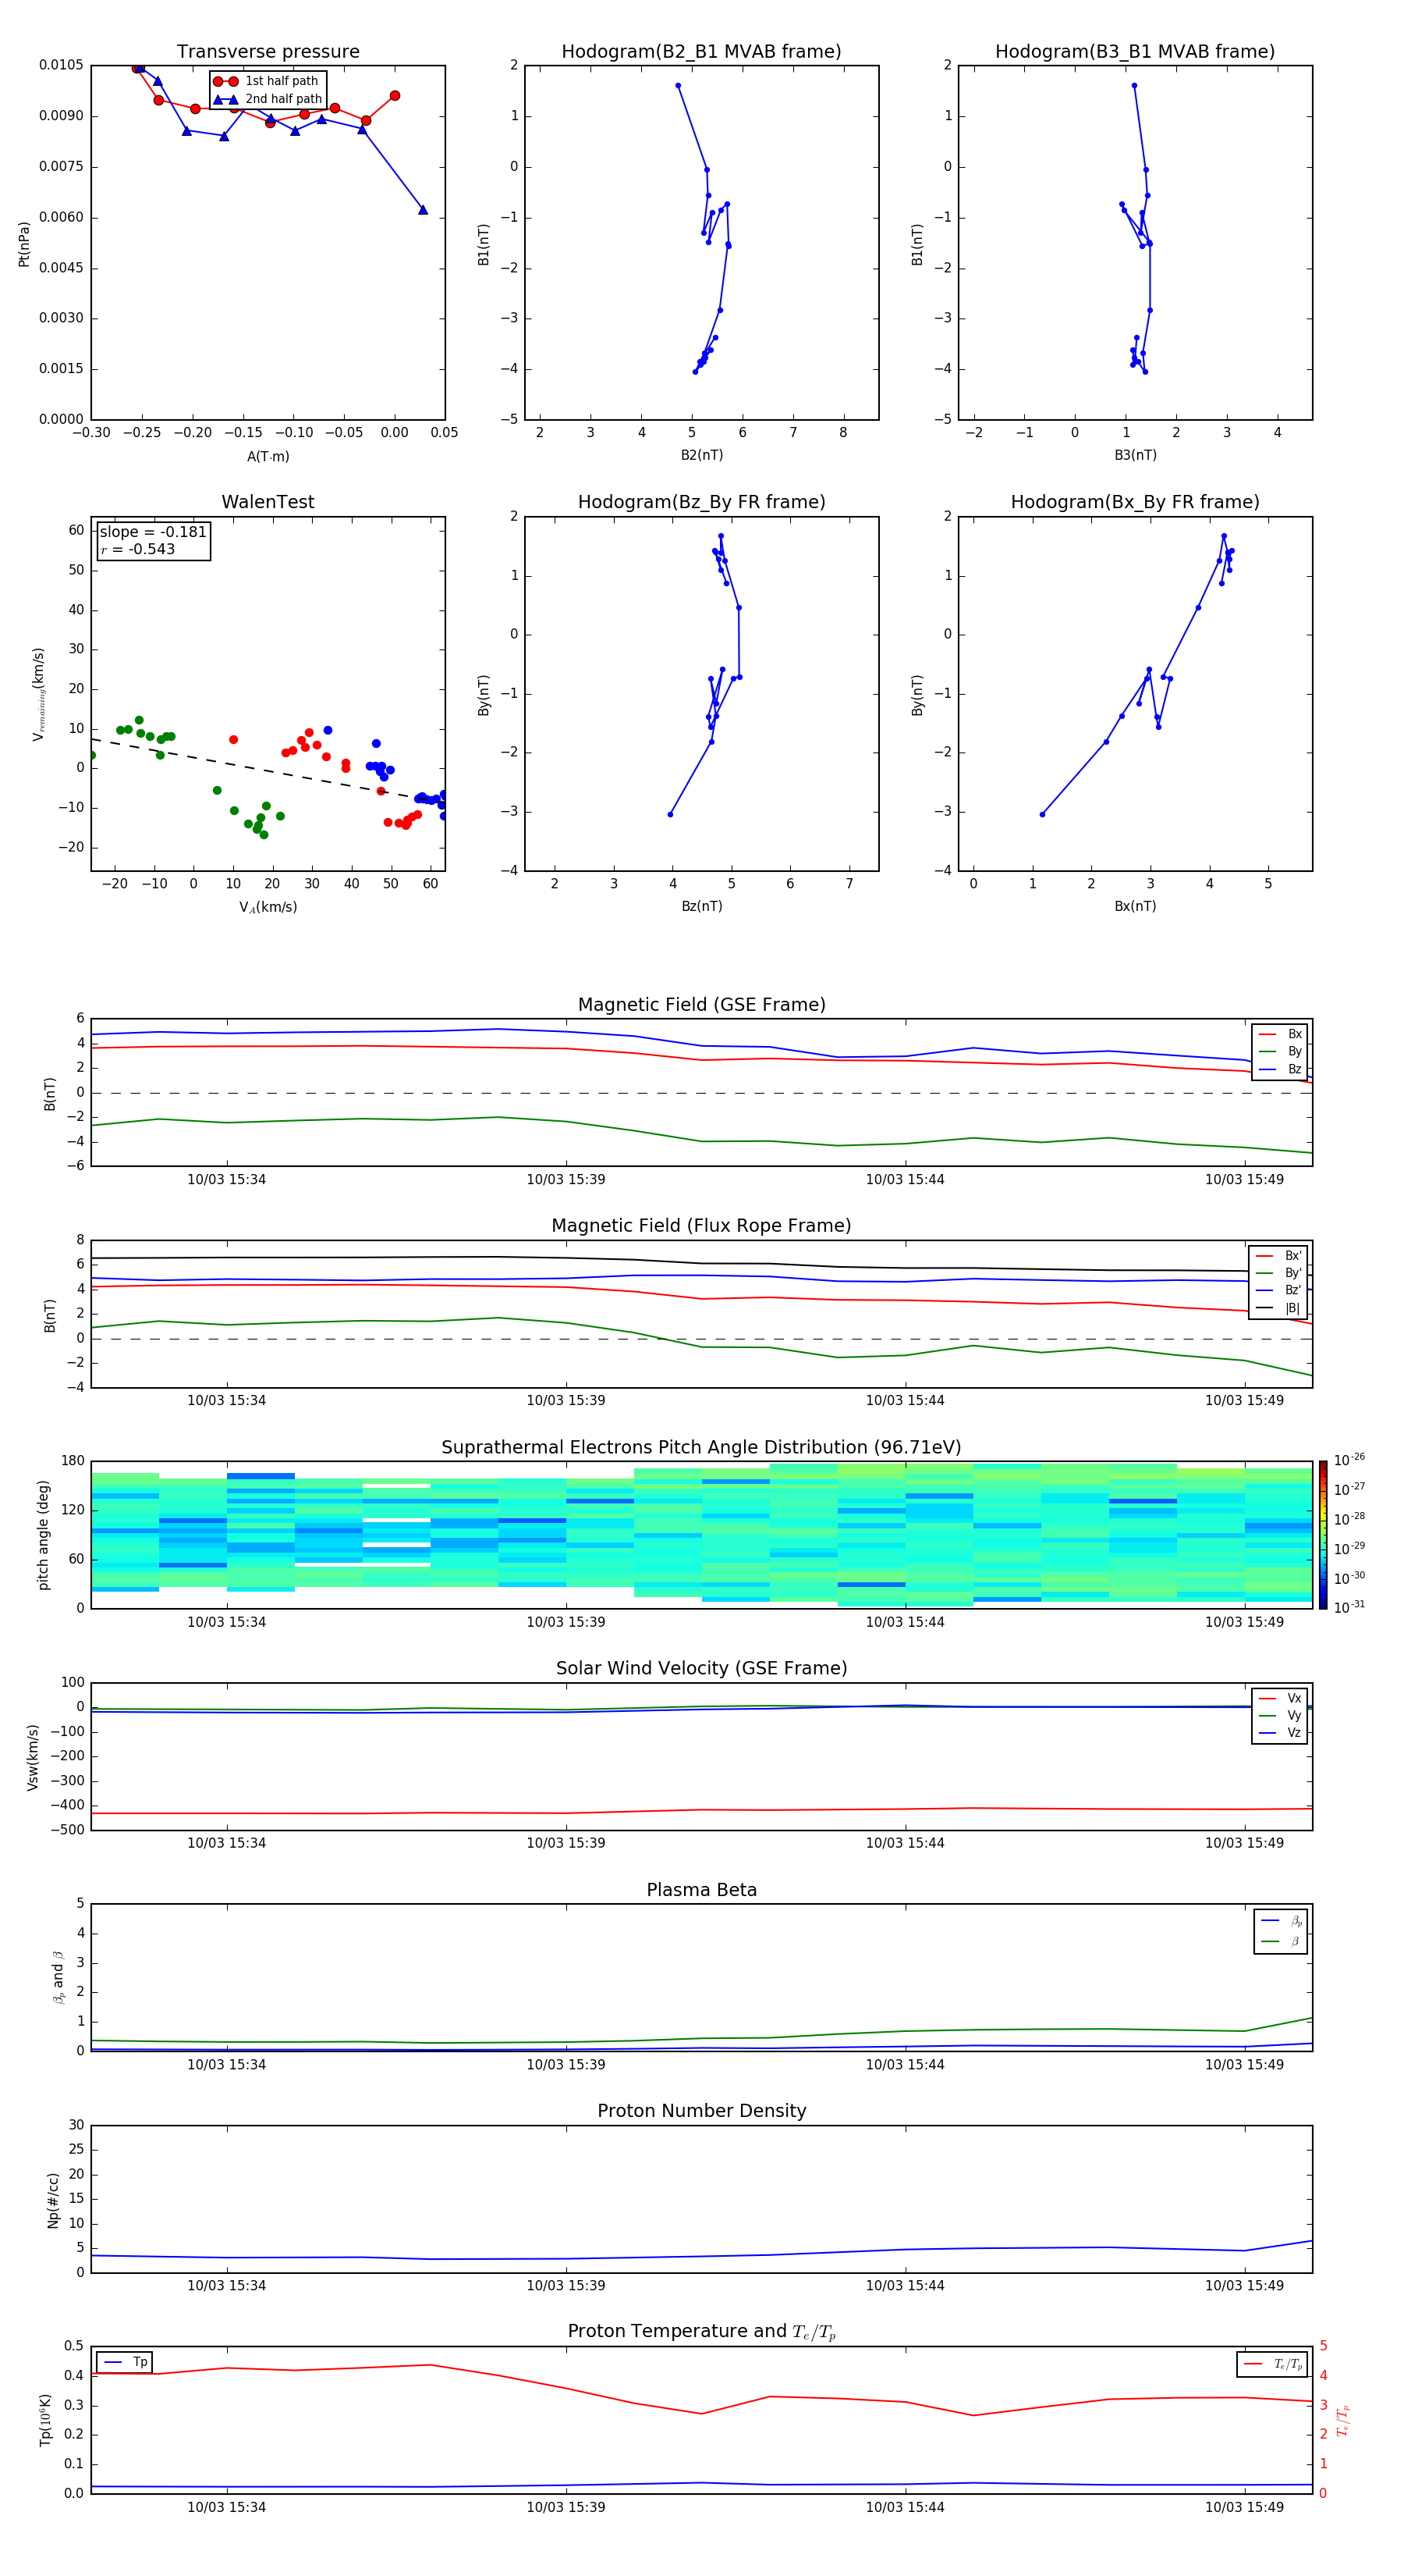Click the slope and r annotation box in WalenTest
The image size is (1404, 2576).
[153, 541]
